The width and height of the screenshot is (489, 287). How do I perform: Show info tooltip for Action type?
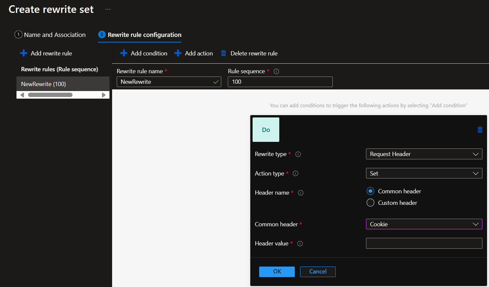tap(295, 174)
